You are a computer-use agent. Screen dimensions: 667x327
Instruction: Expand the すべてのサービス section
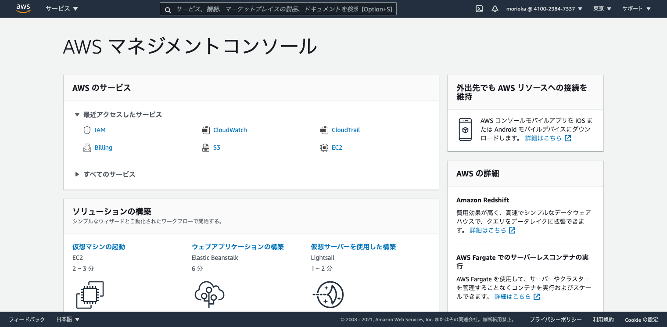coord(105,174)
